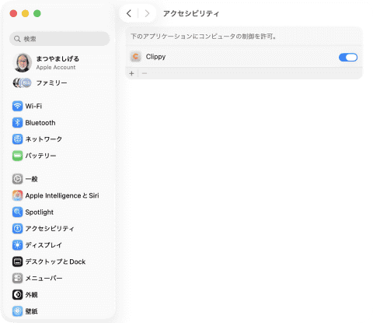Click the Clippy app icon

coord(135,57)
